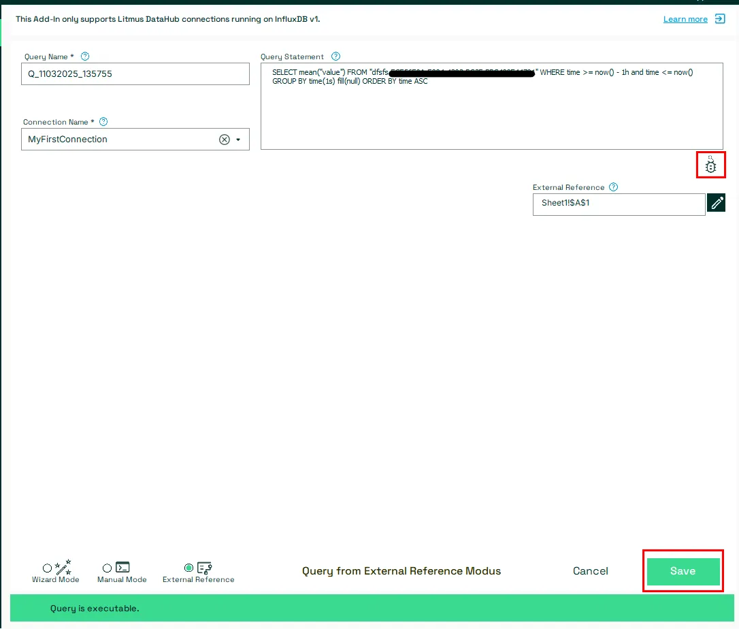Click the 'External Reference' field label
Viewport: 739px width, 629px height.
click(x=568, y=188)
